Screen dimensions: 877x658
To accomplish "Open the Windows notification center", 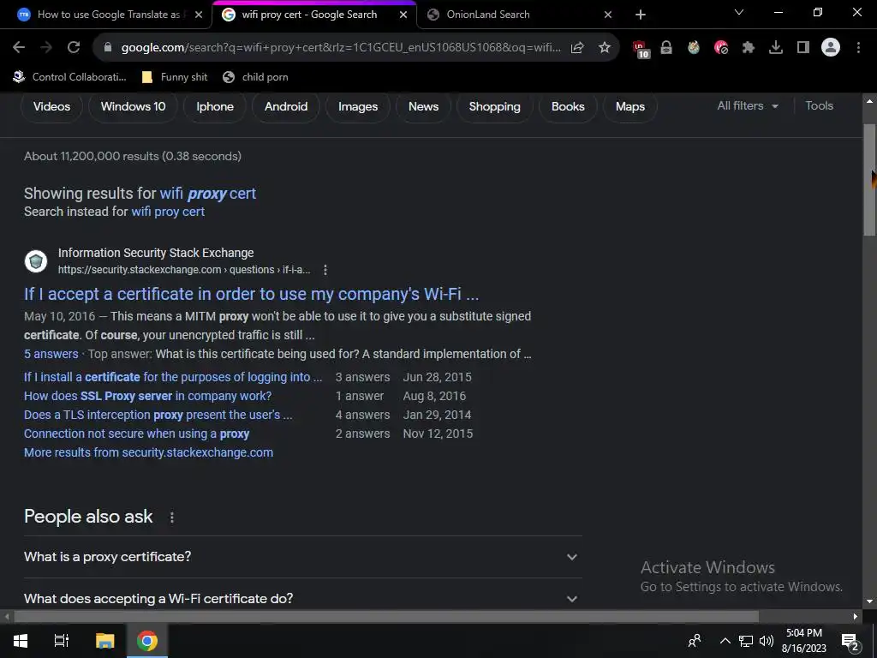I will pos(850,641).
